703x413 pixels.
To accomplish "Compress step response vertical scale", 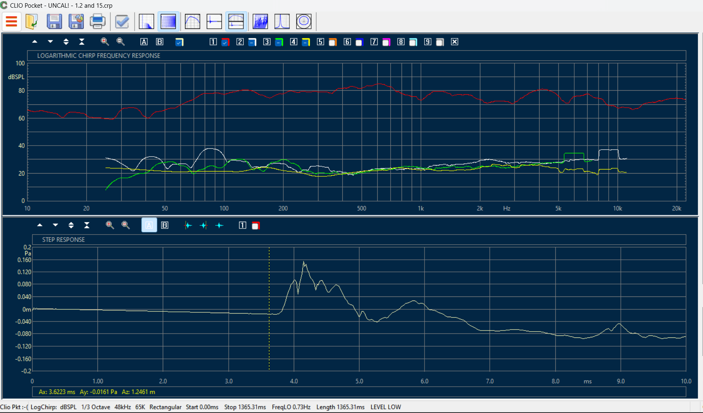I will pyautogui.click(x=87, y=225).
